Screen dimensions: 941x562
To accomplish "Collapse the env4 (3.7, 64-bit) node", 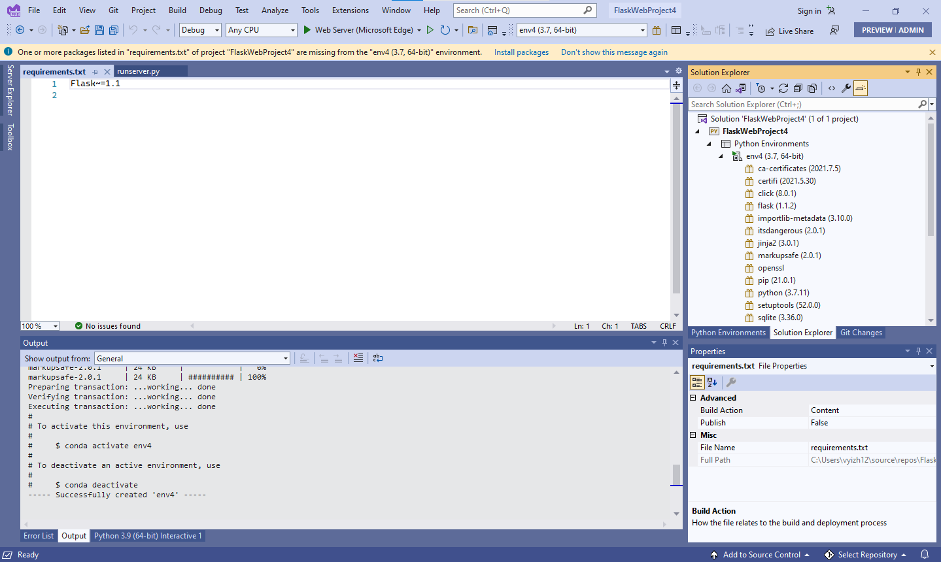I will [x=721, y=156].
